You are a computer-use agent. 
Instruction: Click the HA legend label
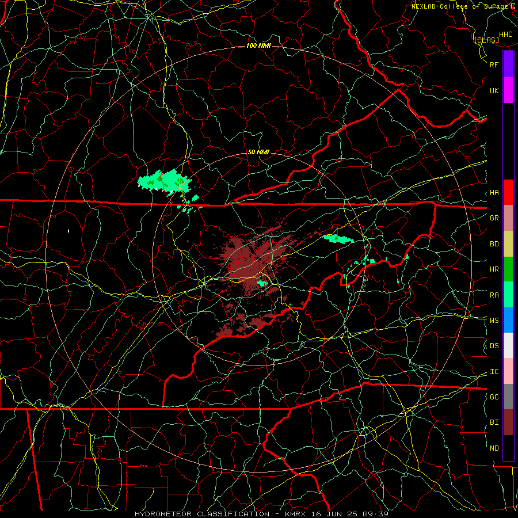(x=494, y=192)
